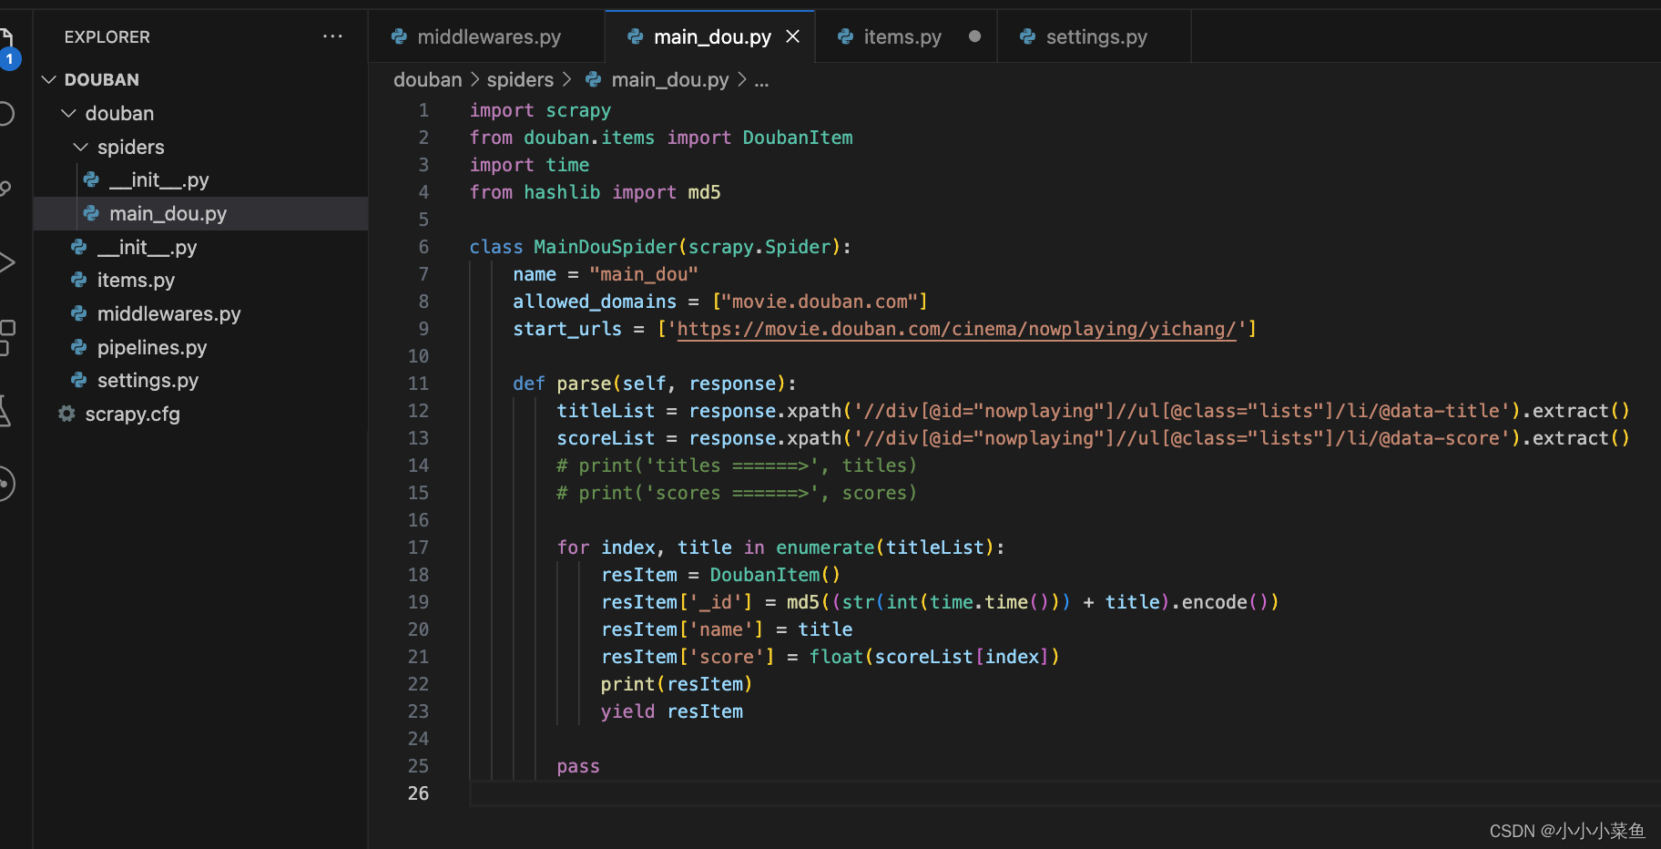Viewport: 1661px width, 849px height.
Task: Click main_dou.py breadcrumb segment
Action: (670, 80)
